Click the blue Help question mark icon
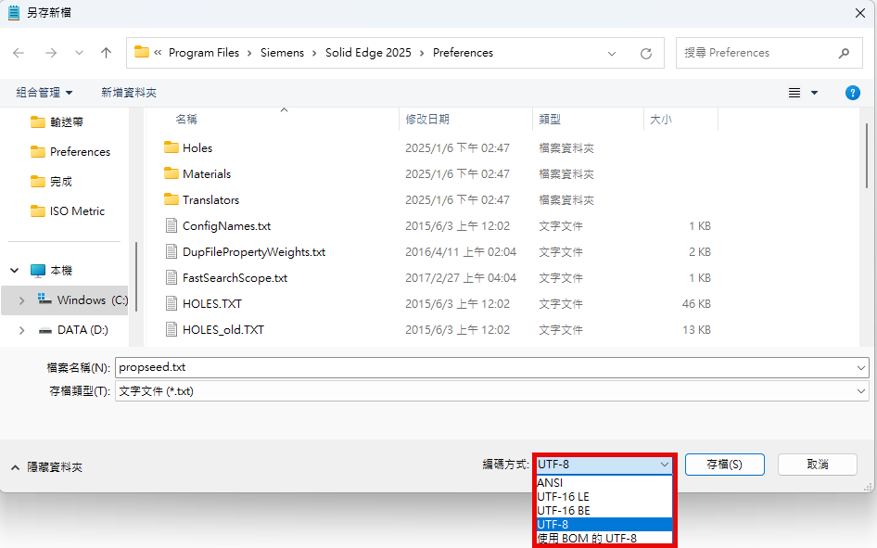Screen dimensions: 877x548 point(853,93)
